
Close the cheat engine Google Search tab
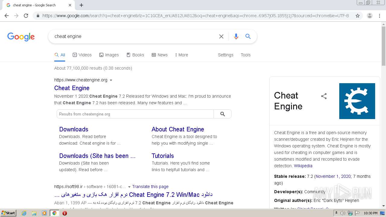click(70, 5)
